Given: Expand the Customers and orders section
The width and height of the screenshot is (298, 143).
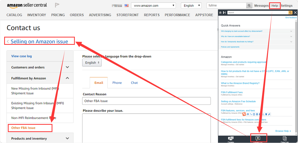Looking at the screenshot, I should pyautogui.click(x=67, y=67).
